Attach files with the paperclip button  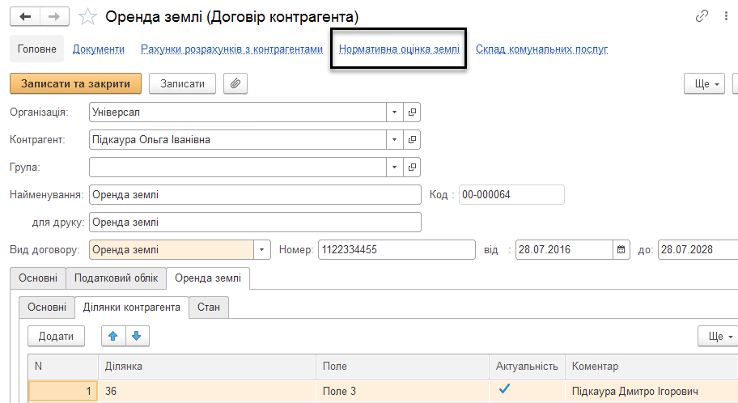point(235,84)
